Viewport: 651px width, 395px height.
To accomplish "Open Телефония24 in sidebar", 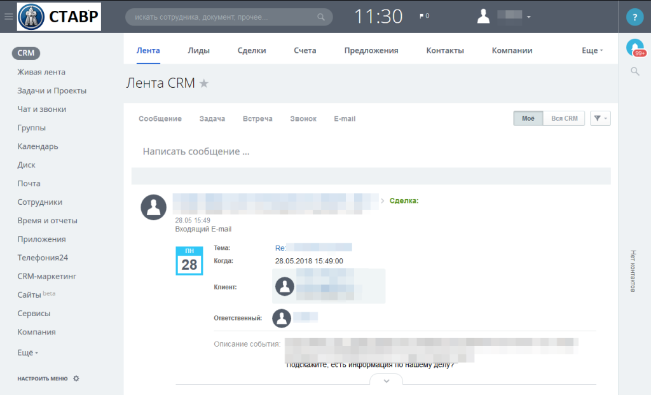I will tap(43, 258).
